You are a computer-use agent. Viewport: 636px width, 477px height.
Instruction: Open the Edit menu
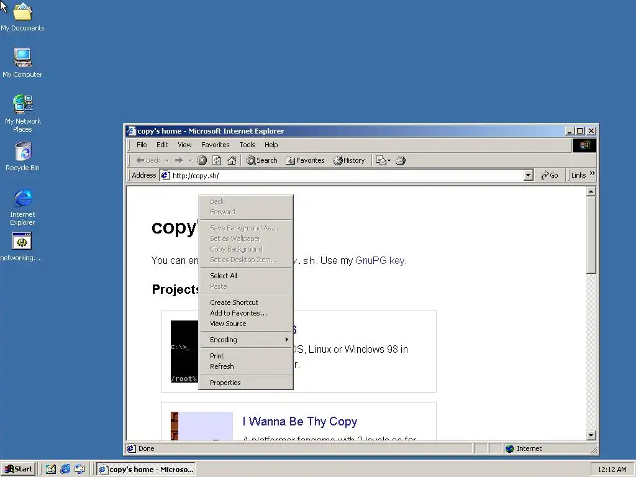[162, 145]
